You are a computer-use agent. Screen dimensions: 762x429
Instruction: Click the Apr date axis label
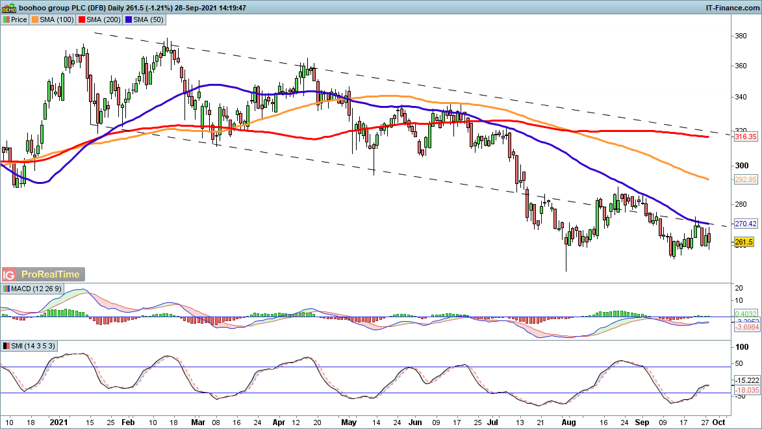[x=279, y=422]
